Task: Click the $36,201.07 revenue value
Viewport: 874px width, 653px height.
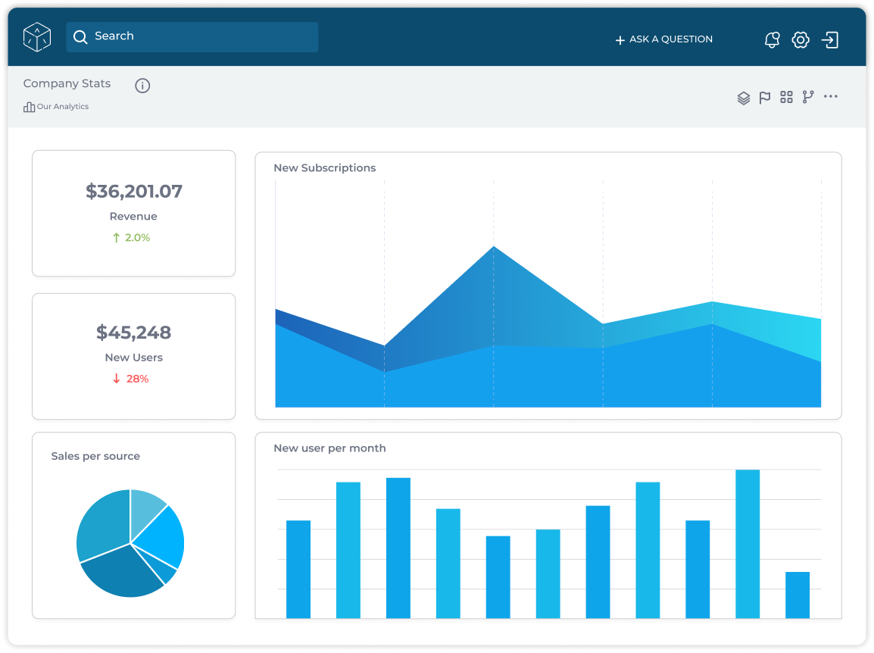Action: click(x=134, y=191)
